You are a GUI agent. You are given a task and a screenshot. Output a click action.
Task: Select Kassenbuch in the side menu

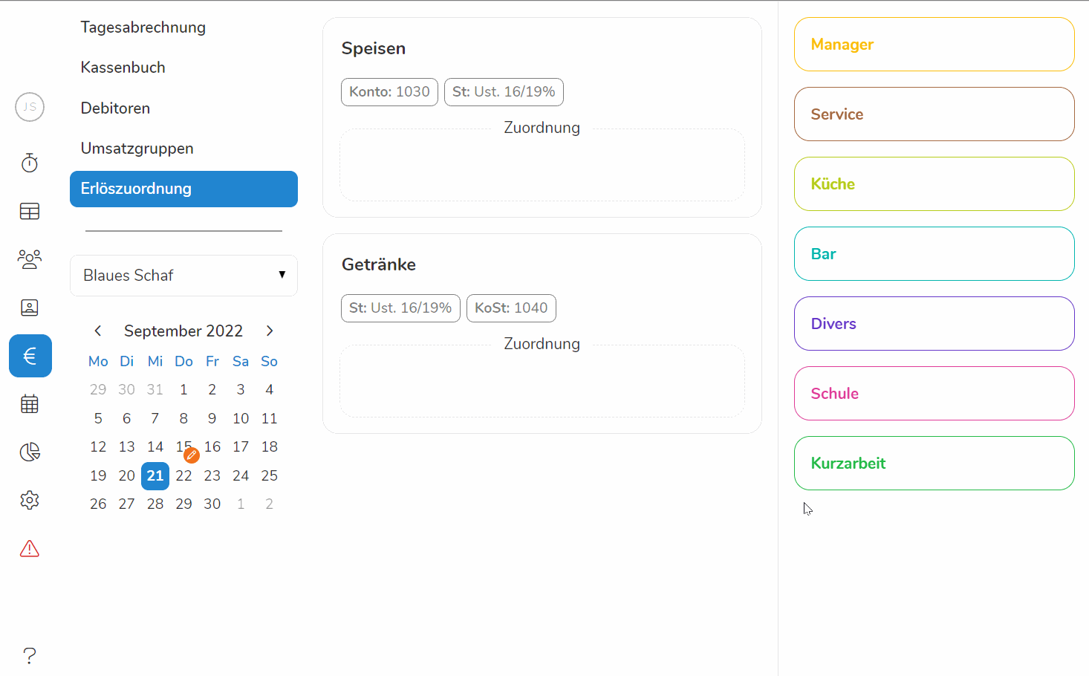point(123,68)
